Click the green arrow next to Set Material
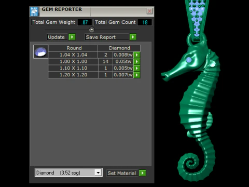The width and height of the screenshot is (249, 187). pyautogui.click(x=143, y=173)
